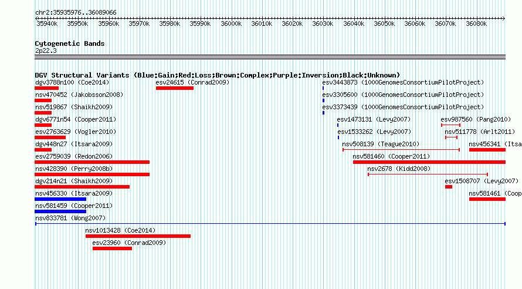522x289 pixels.
Task: Click the 36080k ruler position
Action: coord(476,23)
